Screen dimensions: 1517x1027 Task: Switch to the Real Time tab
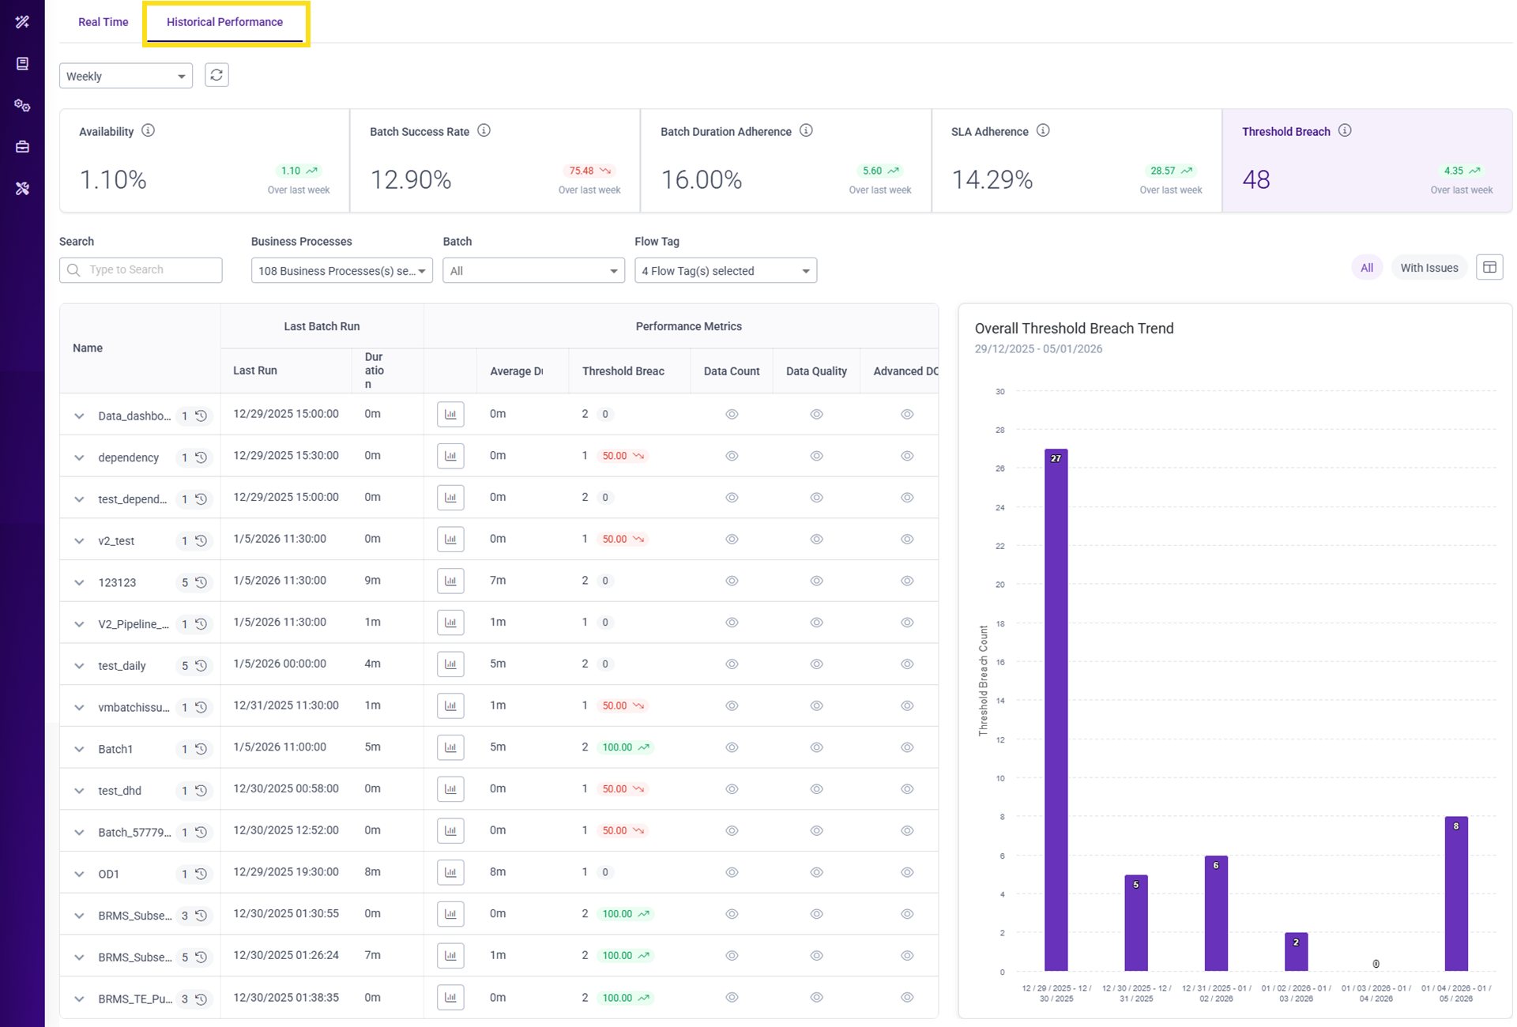pos(103,22)
